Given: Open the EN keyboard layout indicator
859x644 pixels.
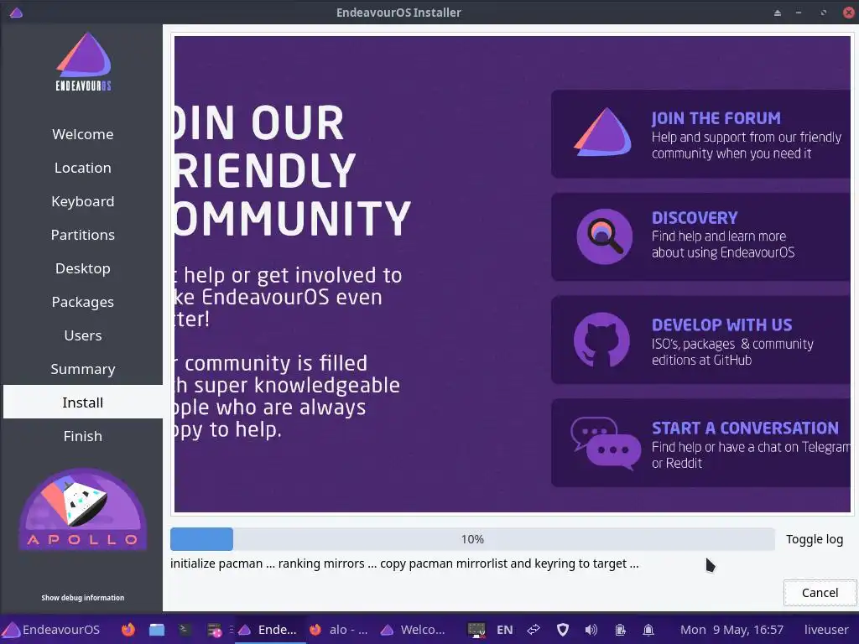Looking at the screenshot, I should (x=504, y=630).
